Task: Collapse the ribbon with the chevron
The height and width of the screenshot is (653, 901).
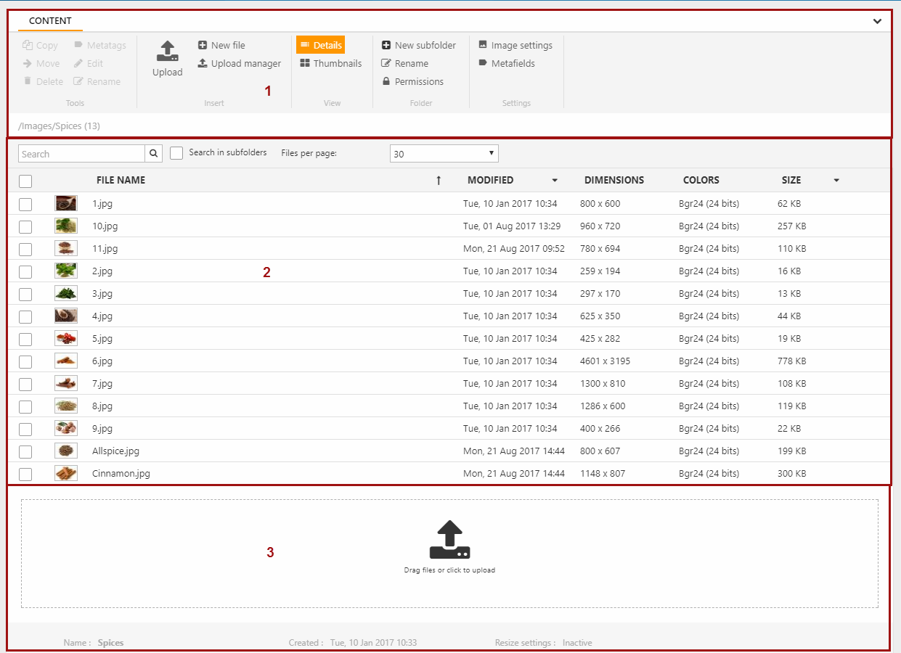Action: (x=877, y=21)
